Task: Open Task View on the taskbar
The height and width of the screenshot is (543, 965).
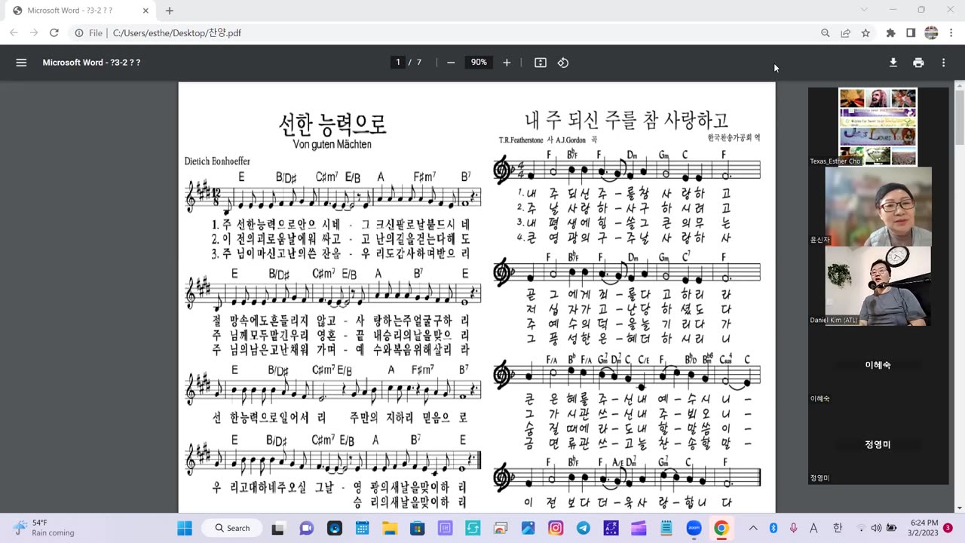Action: click(x=278, y=528)
